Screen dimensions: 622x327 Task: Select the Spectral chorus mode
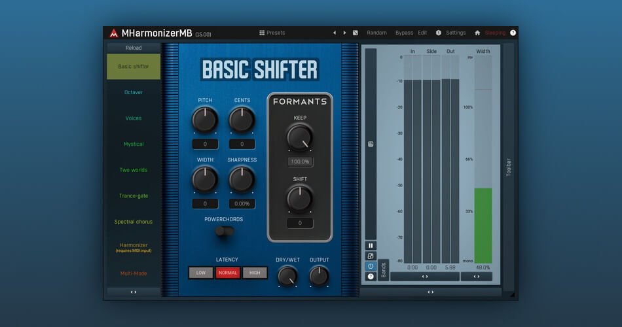(x=134, y=222)
